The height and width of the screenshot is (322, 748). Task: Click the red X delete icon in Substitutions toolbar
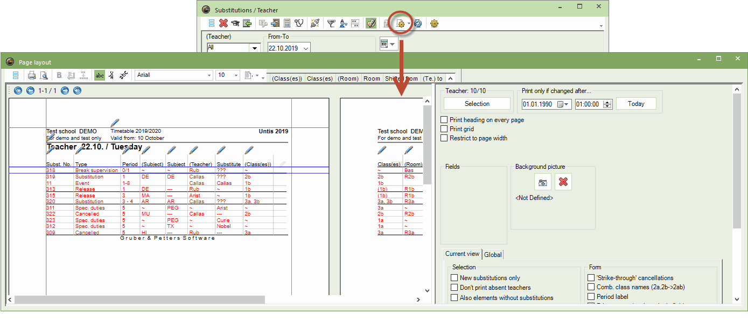pyautogui.click(x=223, y=23)
